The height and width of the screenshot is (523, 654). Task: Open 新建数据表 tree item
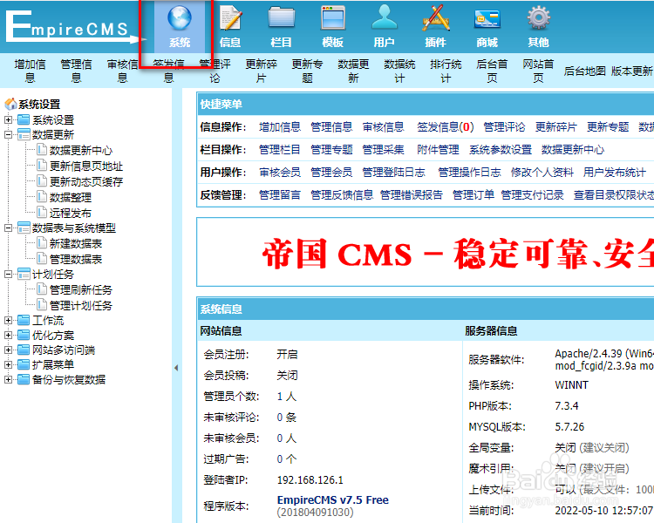(76, 243)
